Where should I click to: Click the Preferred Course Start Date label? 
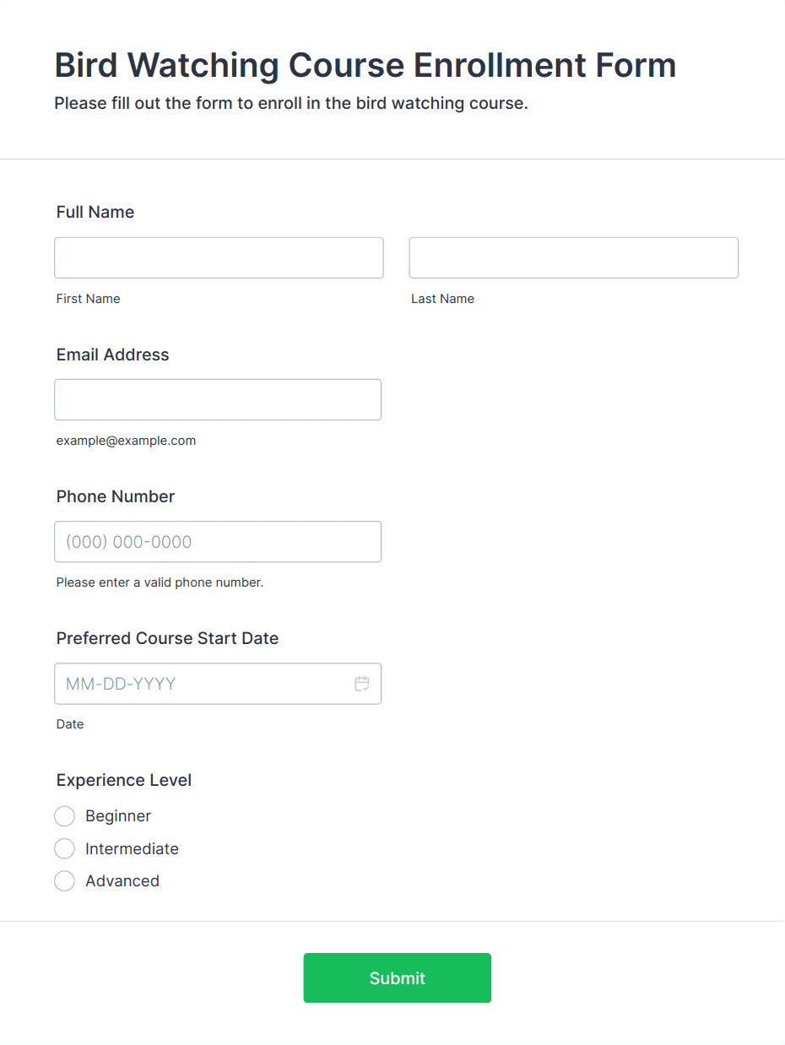pyautogui.click(x=167, y=638)
